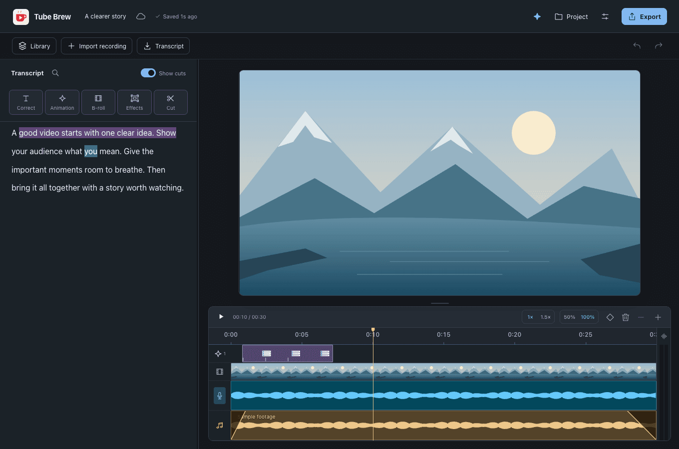This screenshot has height=449, width=679.
Task: Select the Cut scissors tool
Action: point(171,102)
